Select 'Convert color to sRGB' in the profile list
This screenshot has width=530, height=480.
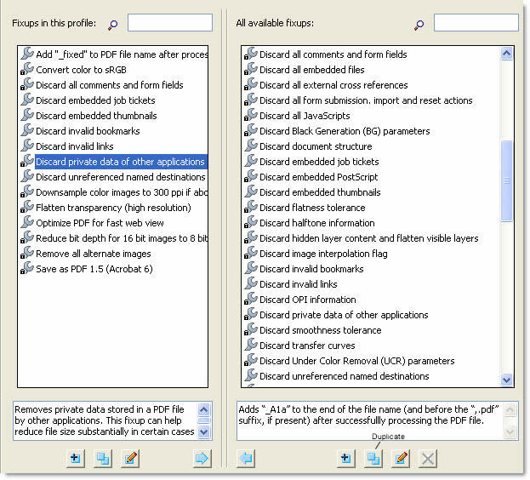83,70
